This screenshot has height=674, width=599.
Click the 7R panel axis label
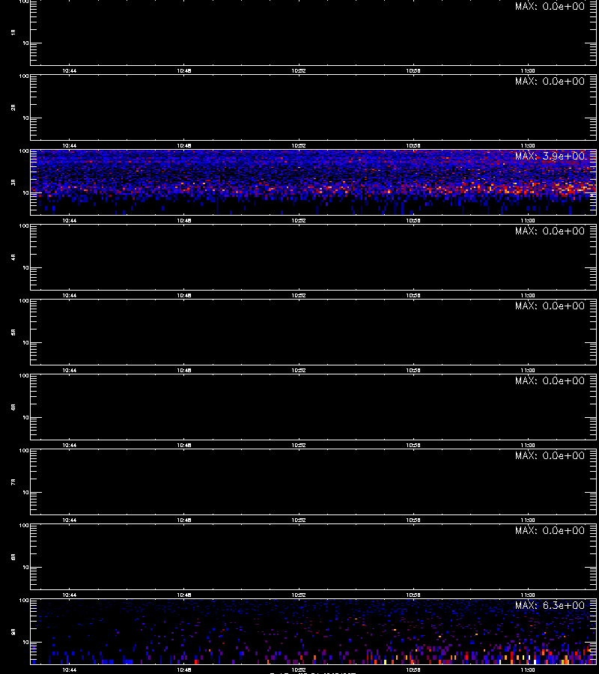point(13,482)
